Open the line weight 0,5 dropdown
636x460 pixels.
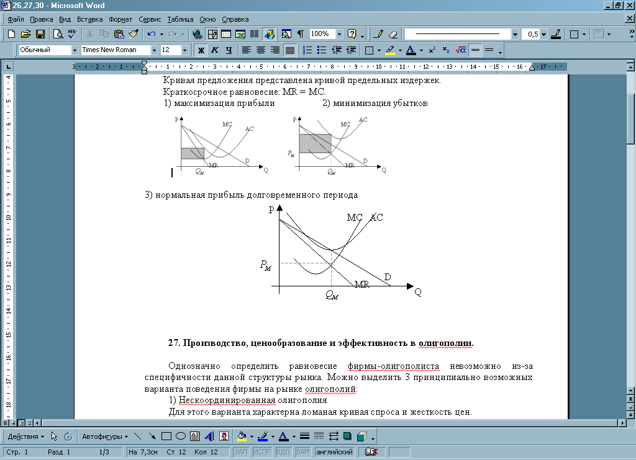coord(544,34)
